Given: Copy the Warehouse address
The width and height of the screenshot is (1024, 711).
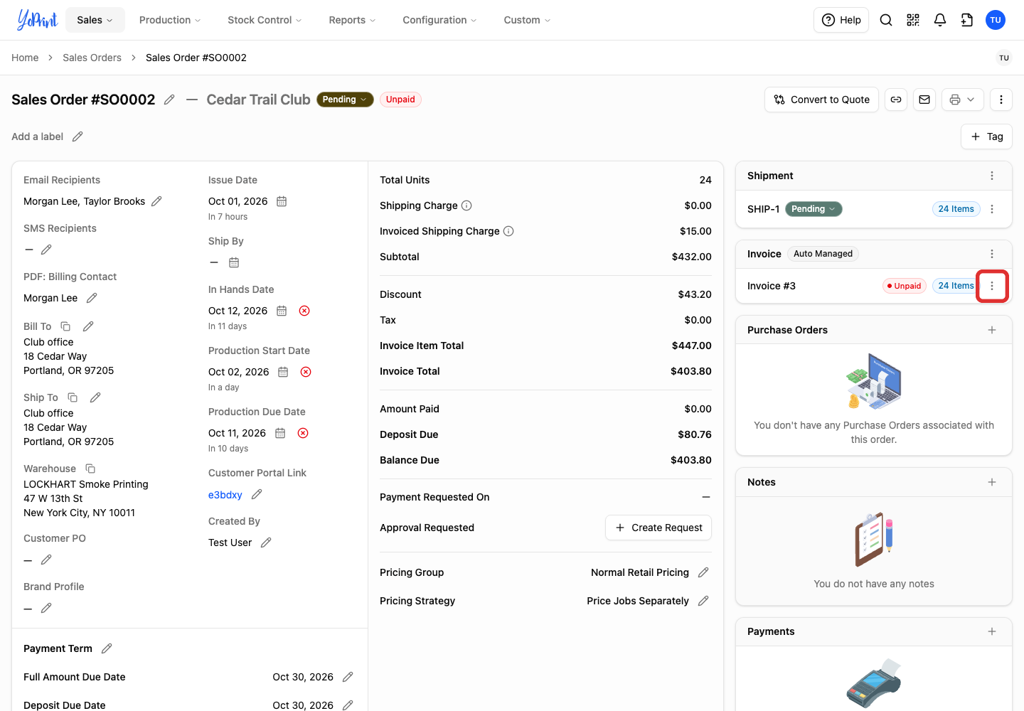Looking at the screenshot, I should coord(90,469).
